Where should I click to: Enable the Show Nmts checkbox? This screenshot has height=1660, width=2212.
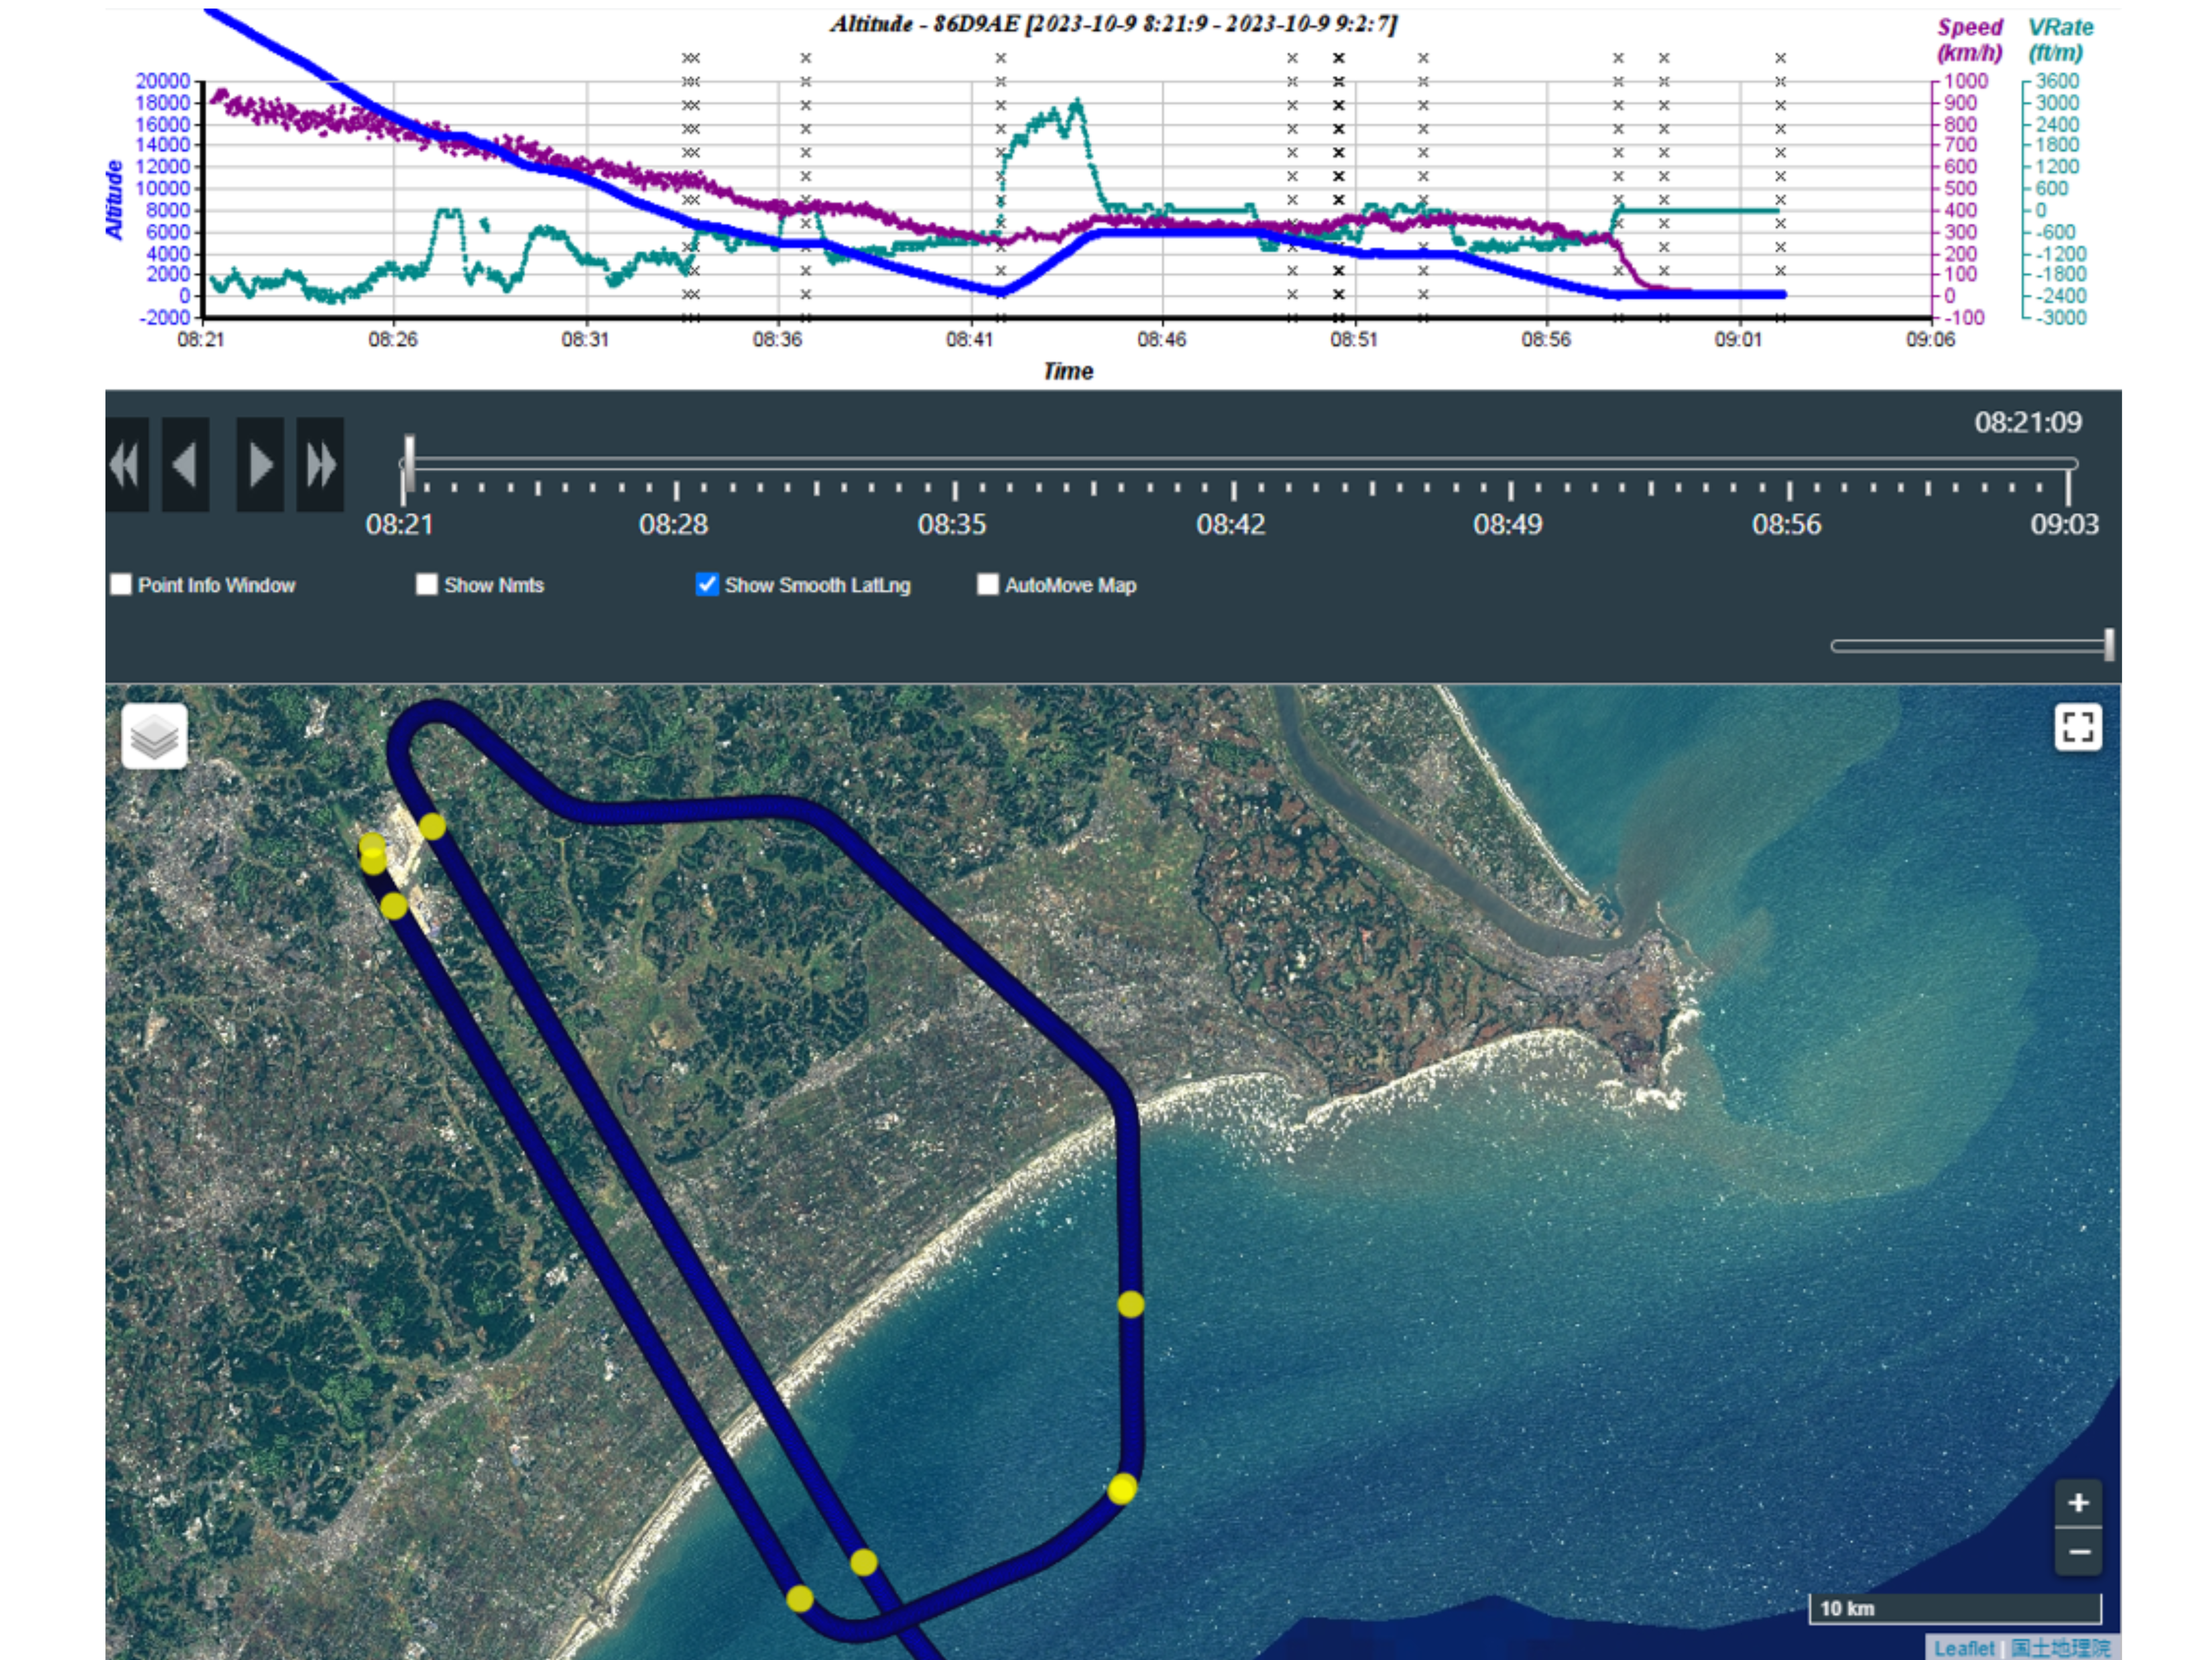427,585
